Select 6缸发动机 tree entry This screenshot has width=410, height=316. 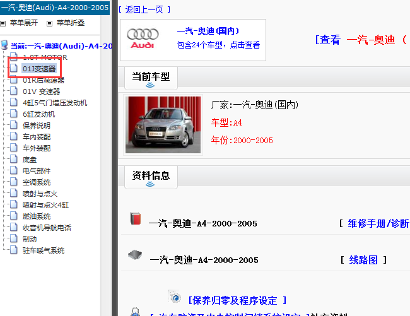38,114
